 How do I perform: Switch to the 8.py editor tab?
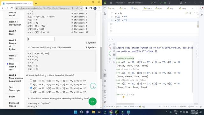tap(159, 8)
